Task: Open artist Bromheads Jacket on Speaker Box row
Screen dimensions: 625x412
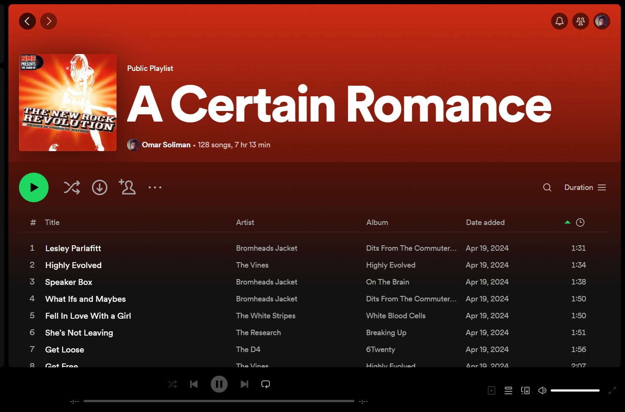Action: point(266,282)
